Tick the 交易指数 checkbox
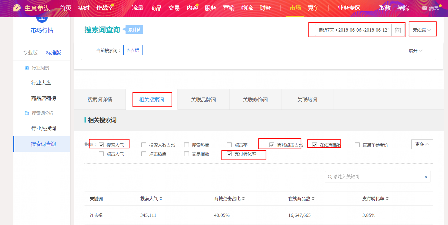448x225 pixels. 187,154
